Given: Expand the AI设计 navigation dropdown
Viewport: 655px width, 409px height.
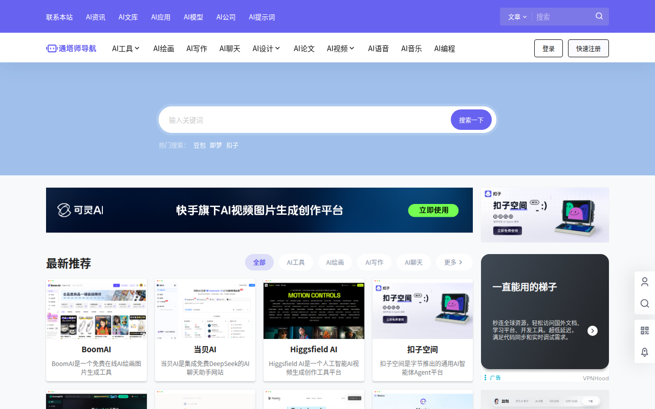Looking at the screenshot, I should [267, 49].
